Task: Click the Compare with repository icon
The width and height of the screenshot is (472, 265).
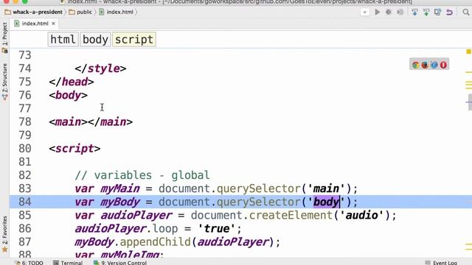Action: (x=437, y=12)
